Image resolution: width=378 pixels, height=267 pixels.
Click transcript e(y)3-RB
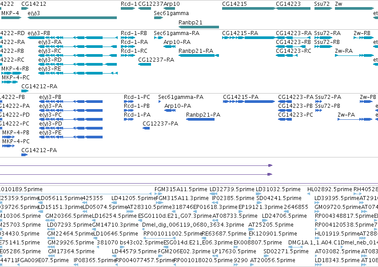(72, 38)
